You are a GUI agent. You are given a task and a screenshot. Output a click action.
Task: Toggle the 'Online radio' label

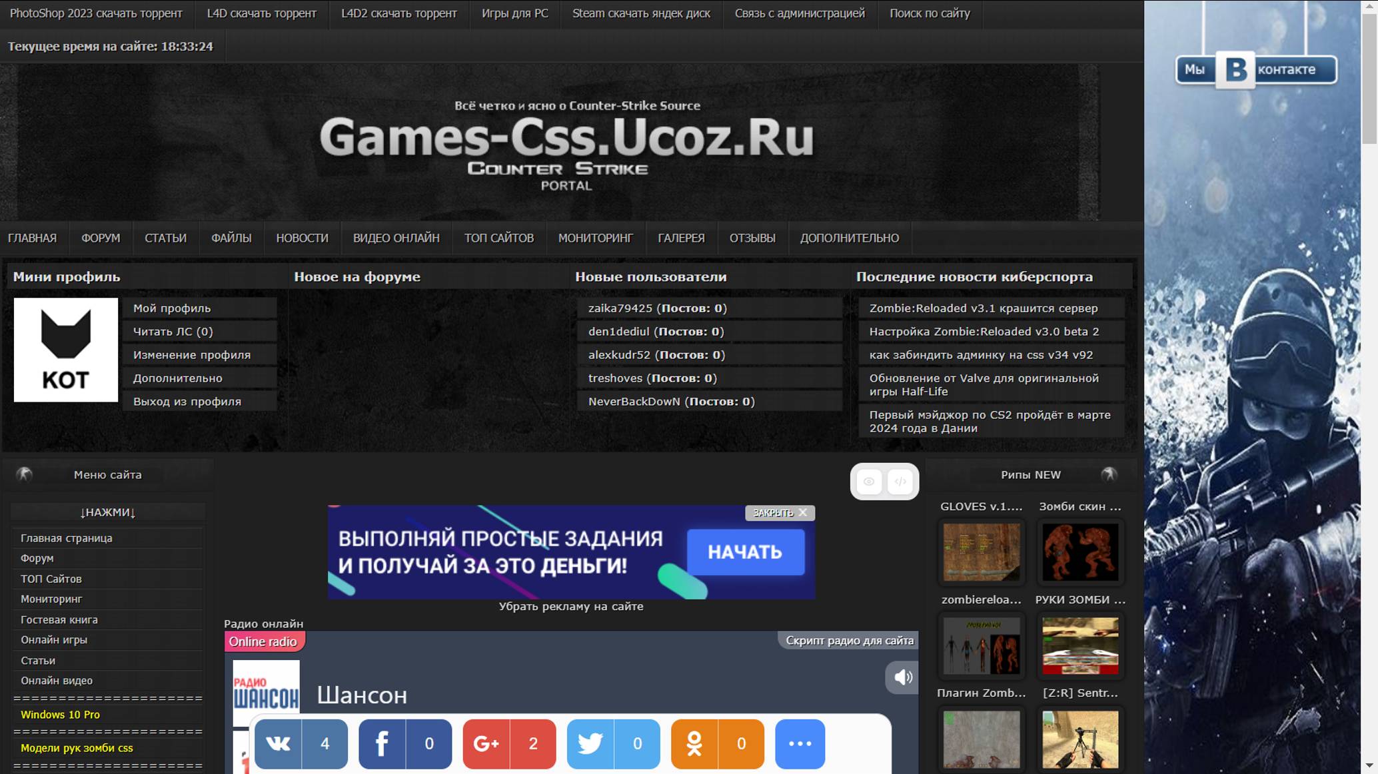coord(263,641)
